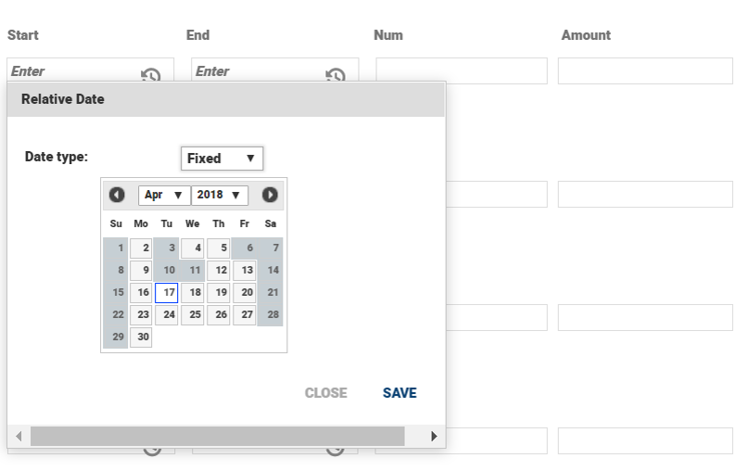Image resolution: width=736 pixels, height=471 pixels.
Task: Click the first Amount input field
Action: pyautogui.click(x=644, y=71)
